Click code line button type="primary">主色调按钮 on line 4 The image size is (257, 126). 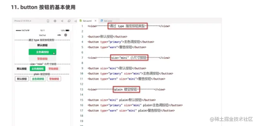click(x=121, y=42)
